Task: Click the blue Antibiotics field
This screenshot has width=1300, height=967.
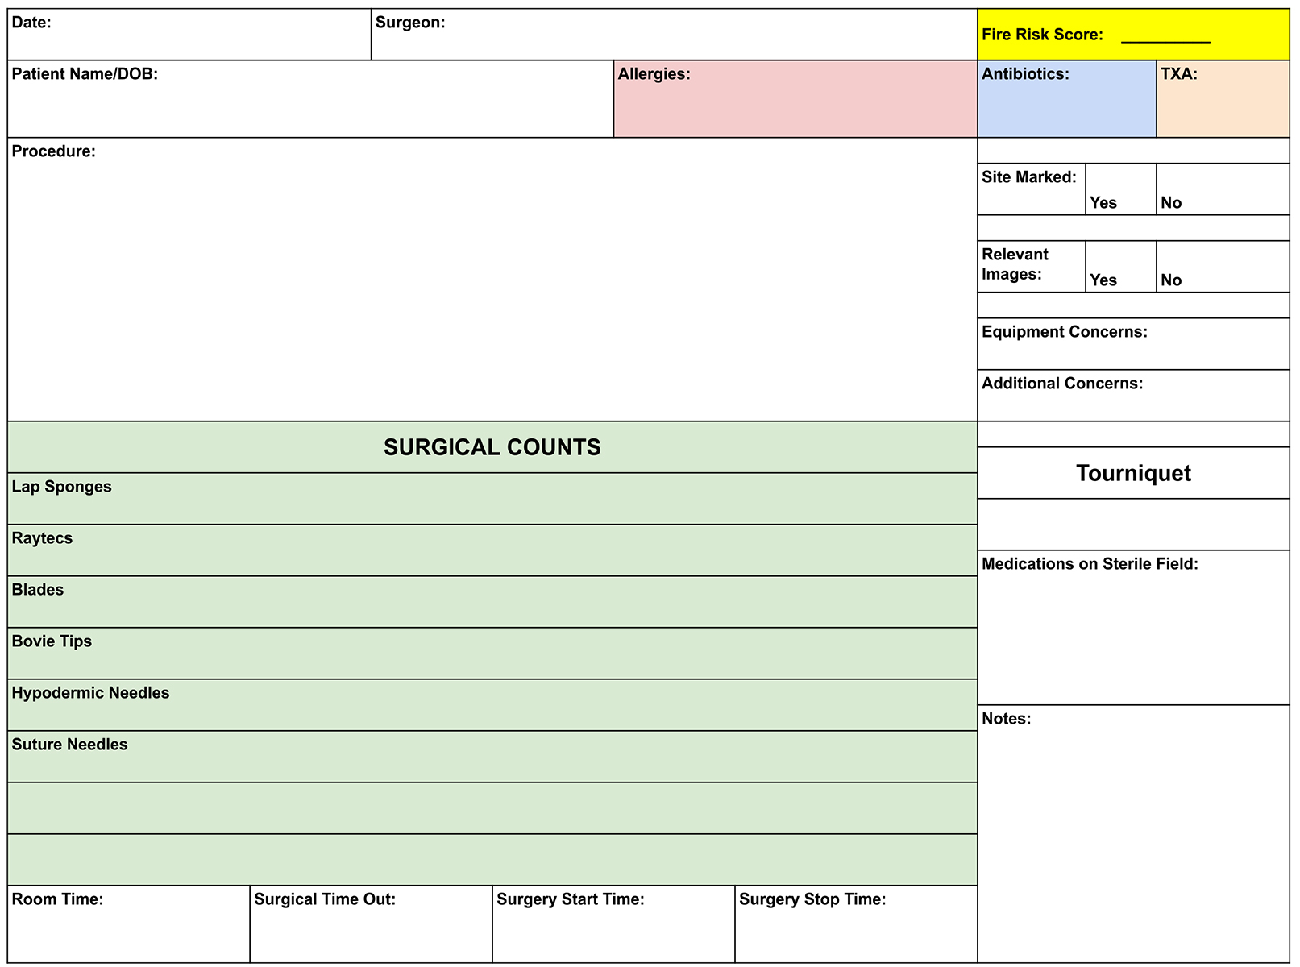Action: (x=1067, y=99)
